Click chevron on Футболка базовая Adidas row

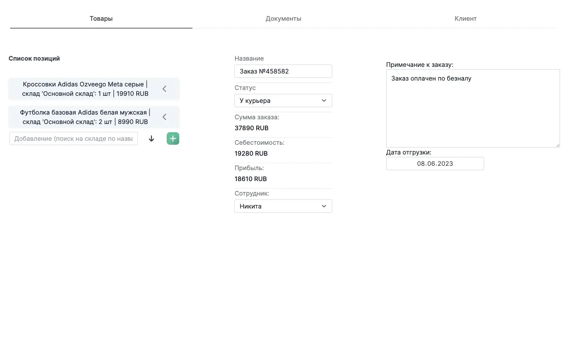[x=164, y=117]
